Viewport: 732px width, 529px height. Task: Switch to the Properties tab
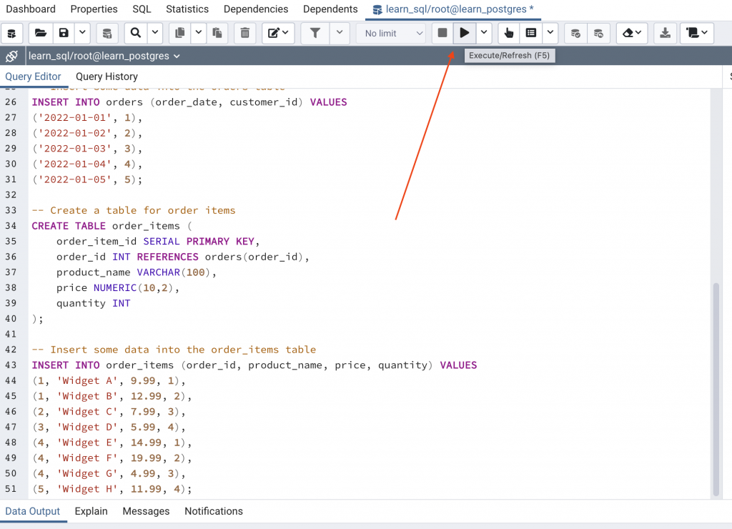pos(94,9)
